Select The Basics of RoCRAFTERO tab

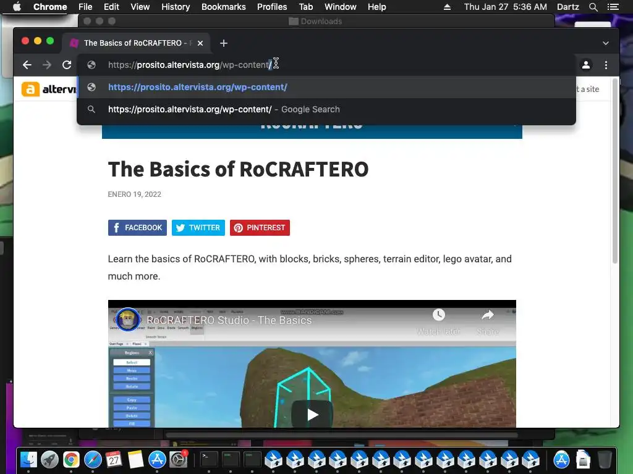136,43
